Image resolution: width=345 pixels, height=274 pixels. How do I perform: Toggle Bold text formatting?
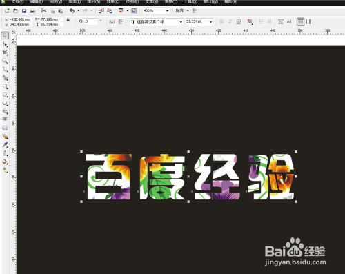[221, 22]
